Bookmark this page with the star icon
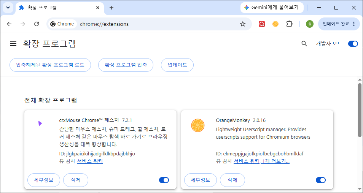The height and width of the screenshot is (193, 363). (243, 24)
